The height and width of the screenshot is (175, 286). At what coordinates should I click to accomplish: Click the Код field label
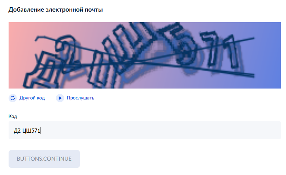(13, 116)
